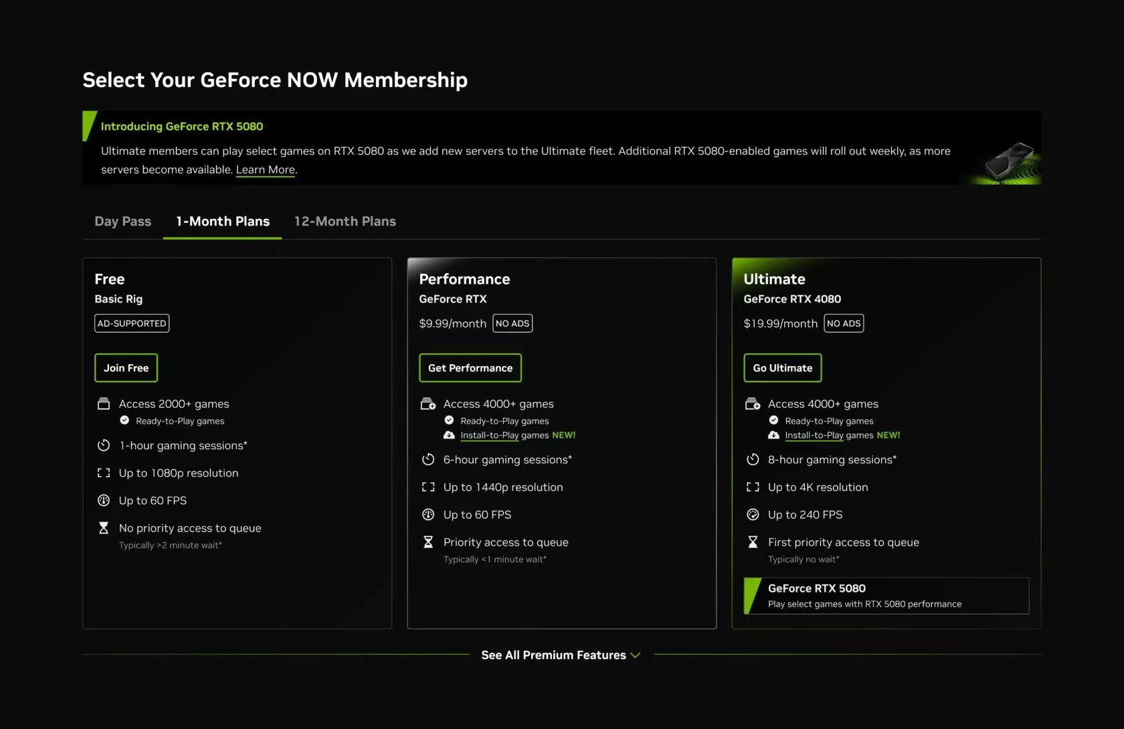
Task: Click the AD-SUPPORTED badge on Free plan
Action: 132,323
